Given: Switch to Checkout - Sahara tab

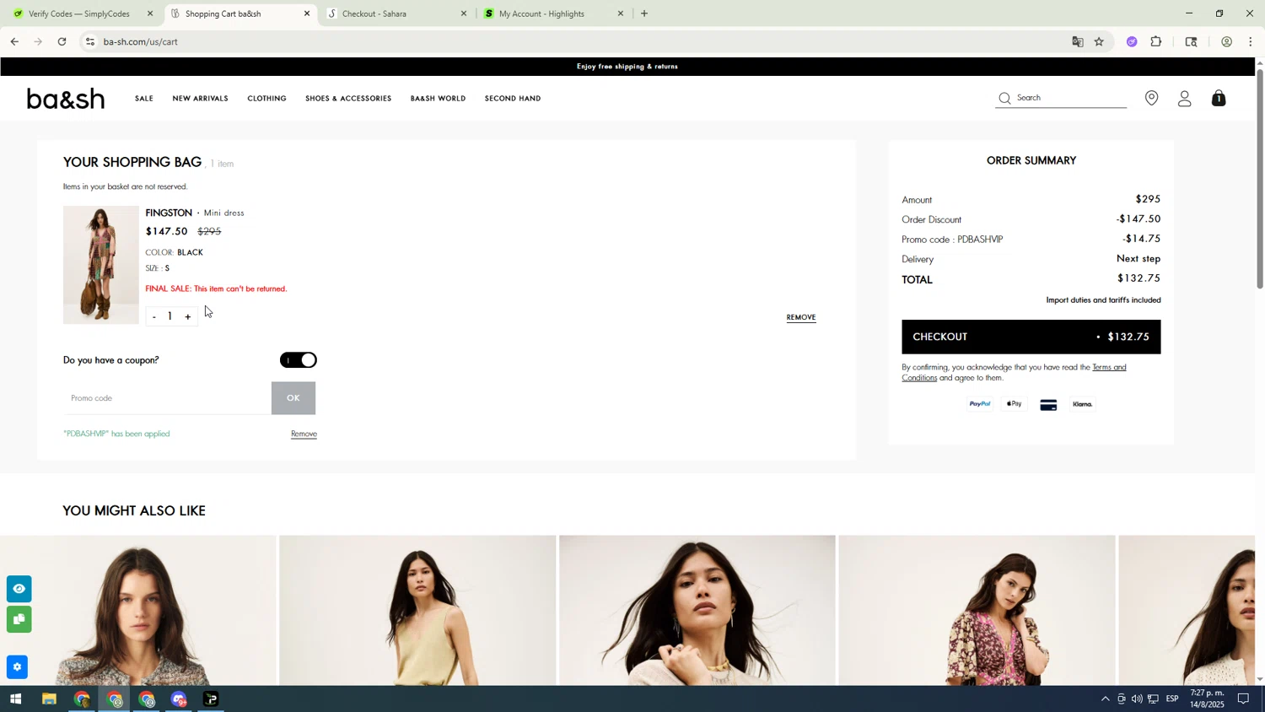Looking at the screenshot, I should [x=396, y=13].
